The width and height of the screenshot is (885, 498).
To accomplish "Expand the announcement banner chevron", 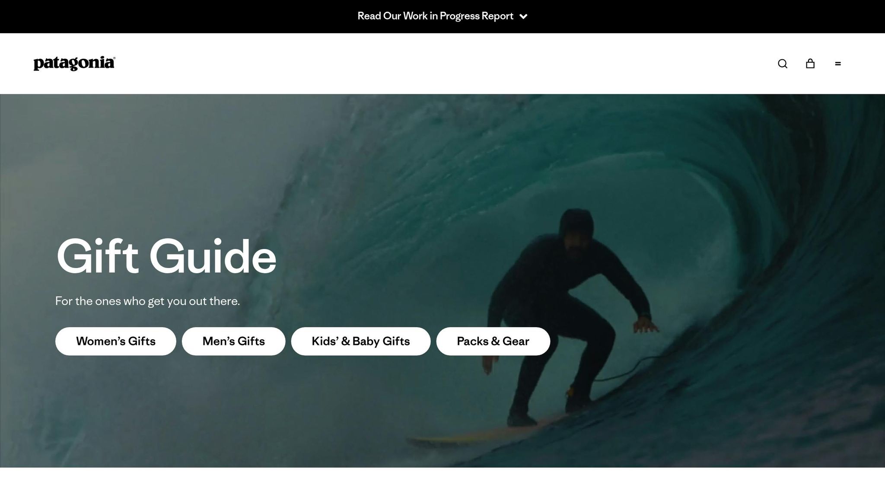I will click(523, 16).
